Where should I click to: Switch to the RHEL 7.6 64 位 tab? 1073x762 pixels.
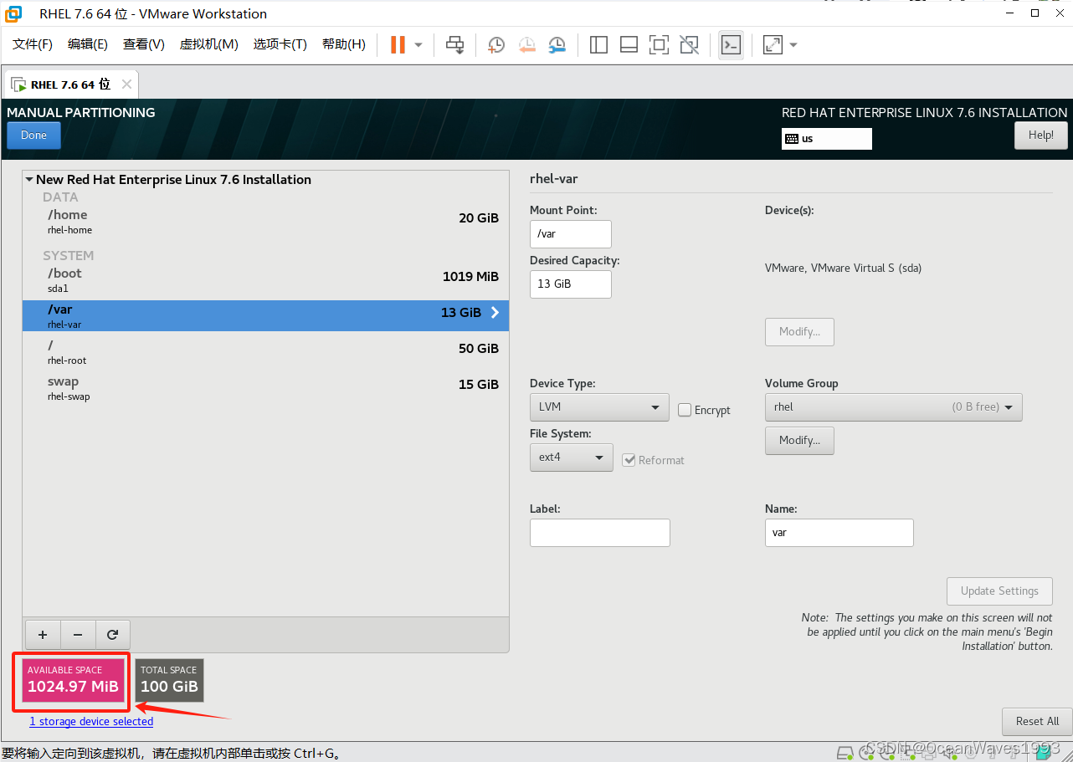coord(70,84)
